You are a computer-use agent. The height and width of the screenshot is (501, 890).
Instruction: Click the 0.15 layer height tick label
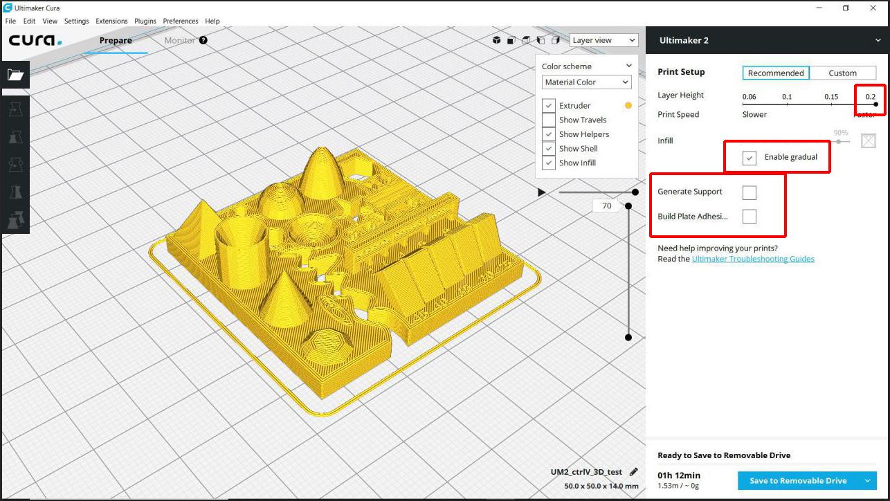coord(831,97)
